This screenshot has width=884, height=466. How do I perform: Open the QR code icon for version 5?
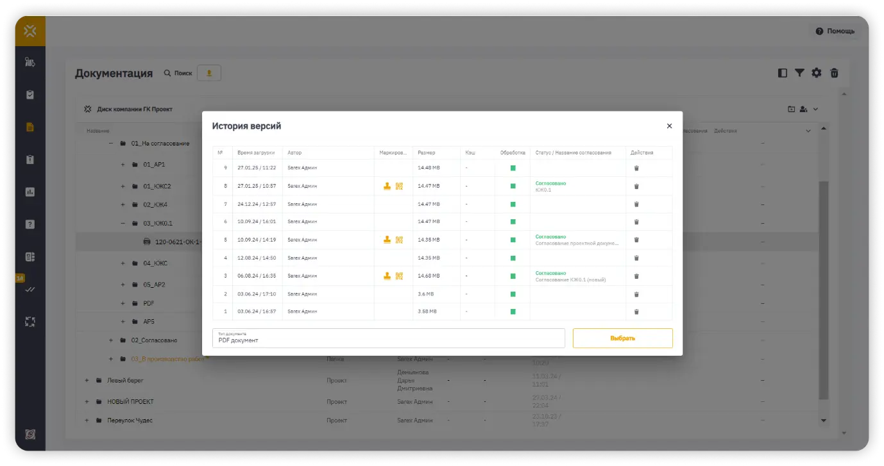(399, 240)
